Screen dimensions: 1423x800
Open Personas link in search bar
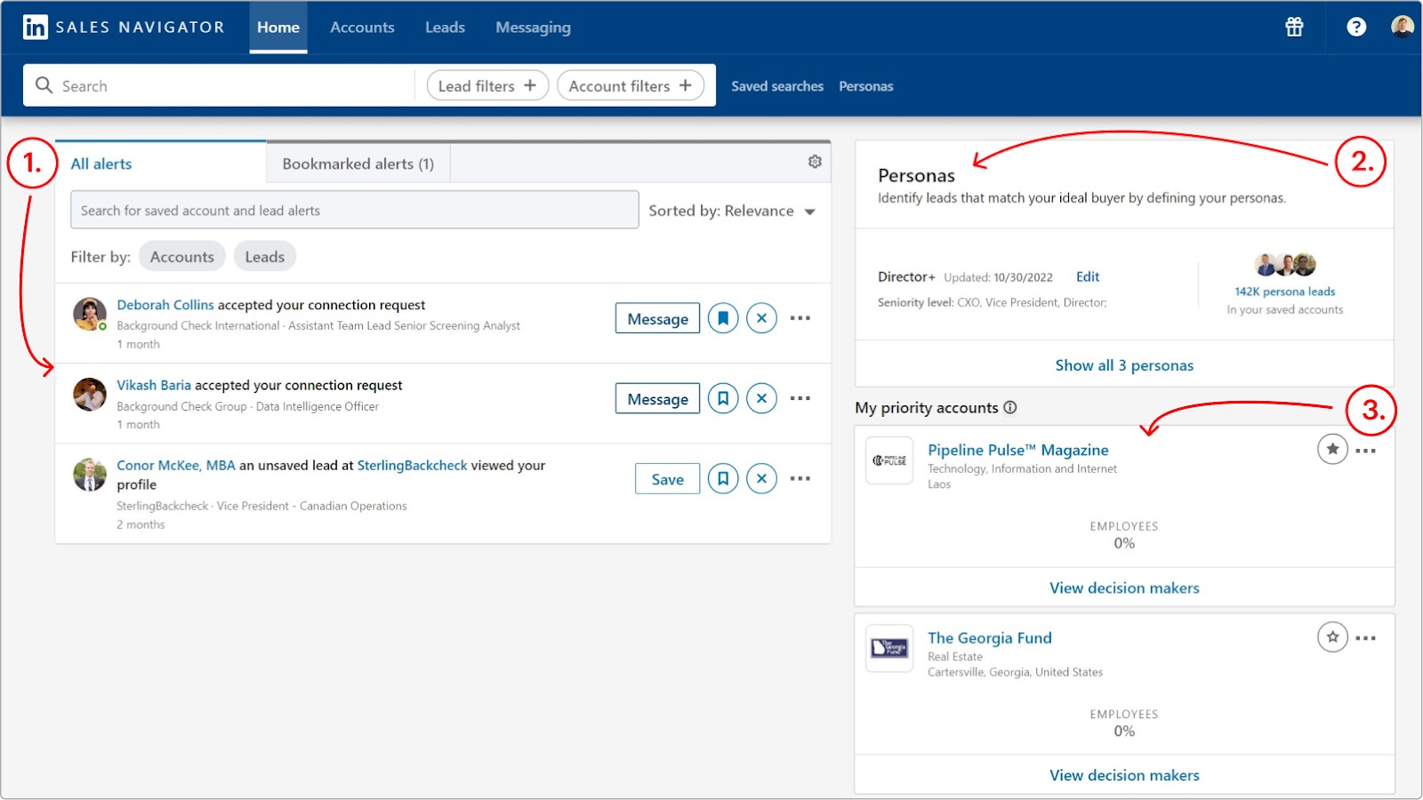866,86
